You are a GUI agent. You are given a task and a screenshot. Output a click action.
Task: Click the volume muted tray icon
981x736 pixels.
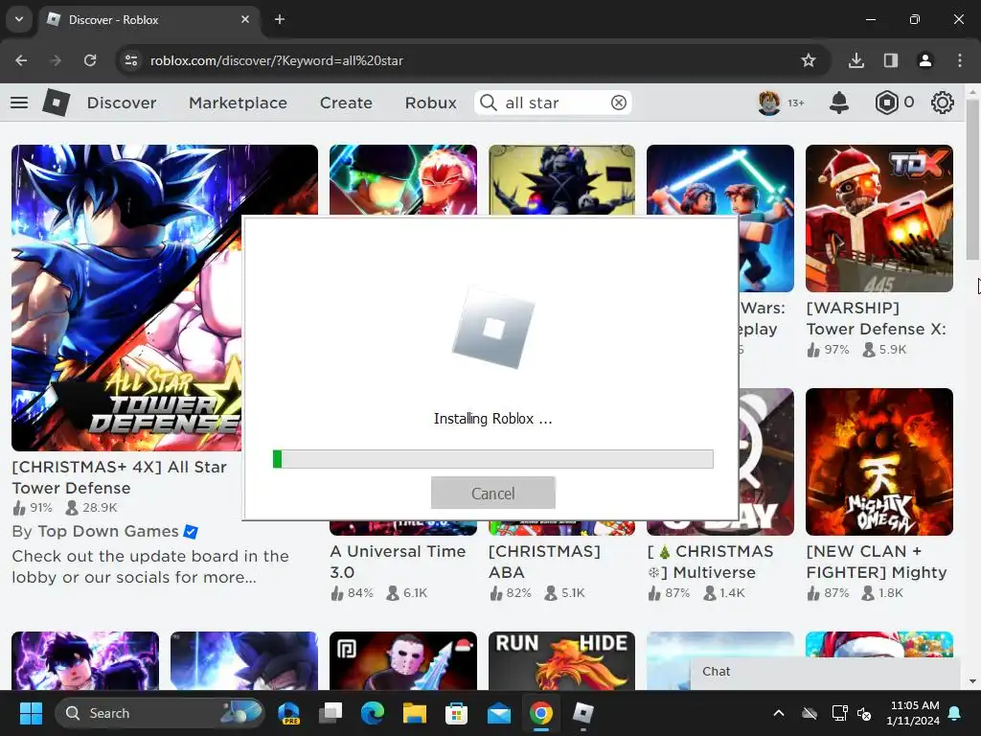(x=864, y=713)
